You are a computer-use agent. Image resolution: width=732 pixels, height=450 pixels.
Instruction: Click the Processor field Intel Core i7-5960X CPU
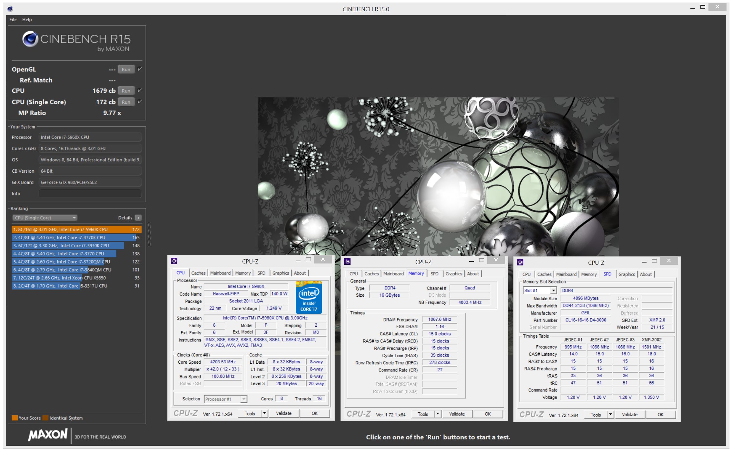click(90, 137)
